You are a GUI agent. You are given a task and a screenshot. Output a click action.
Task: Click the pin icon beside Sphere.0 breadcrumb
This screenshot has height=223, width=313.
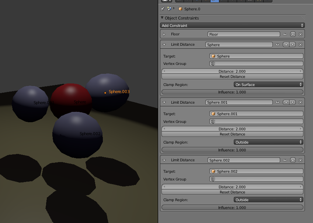pos(163,9)
